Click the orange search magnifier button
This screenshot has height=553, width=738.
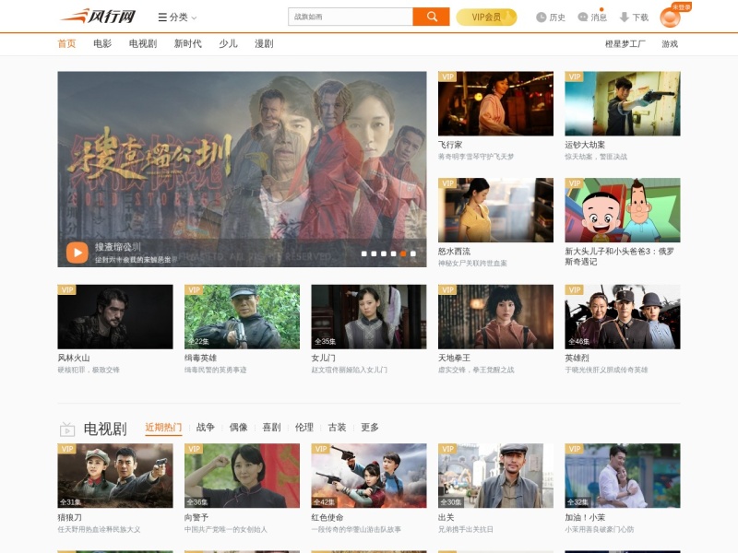pyautogui.click(x=431, y=17)
